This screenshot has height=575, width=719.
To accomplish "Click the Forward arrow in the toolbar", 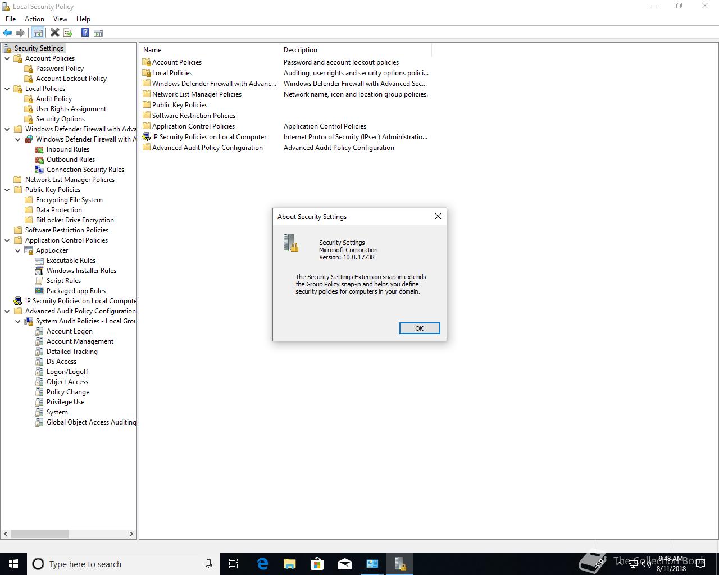I will click(20, 33).
